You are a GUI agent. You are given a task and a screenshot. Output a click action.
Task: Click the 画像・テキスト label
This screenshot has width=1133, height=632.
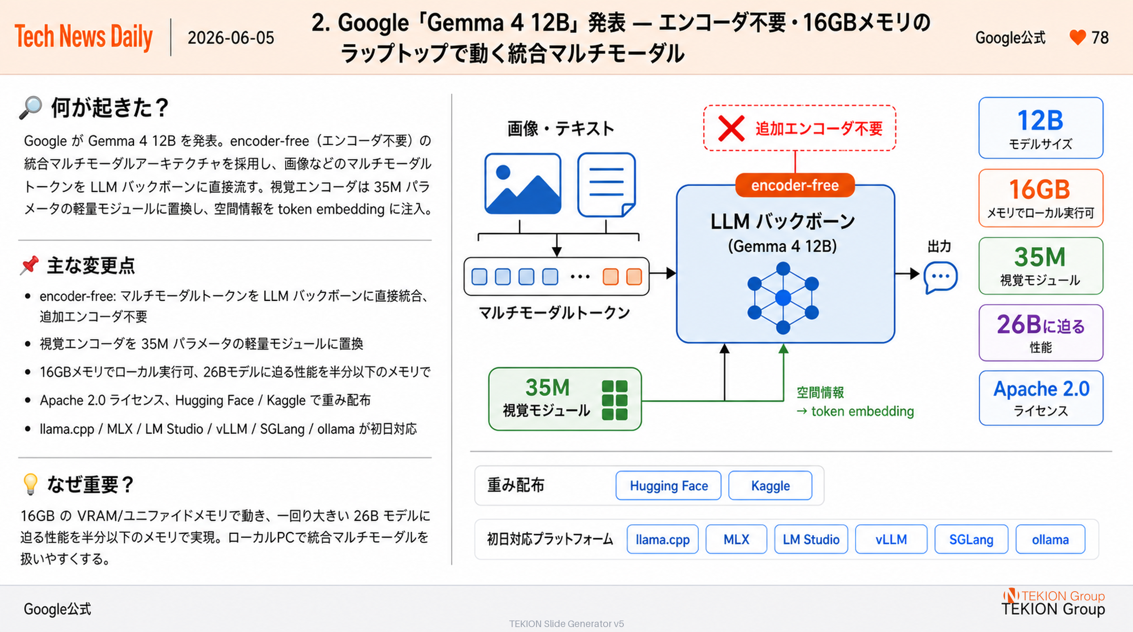click(x=561, y=129)
